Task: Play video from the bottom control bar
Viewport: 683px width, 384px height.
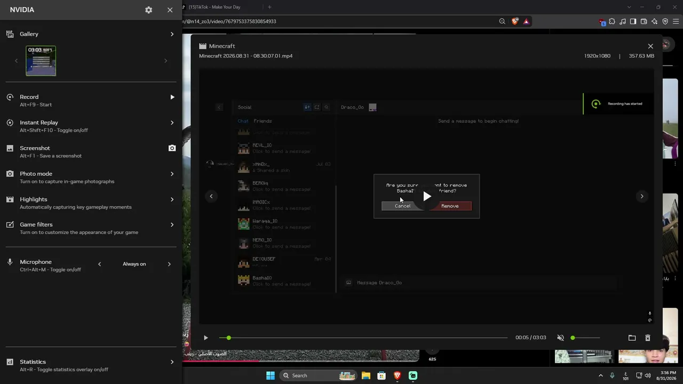Action: pos(205,338)
